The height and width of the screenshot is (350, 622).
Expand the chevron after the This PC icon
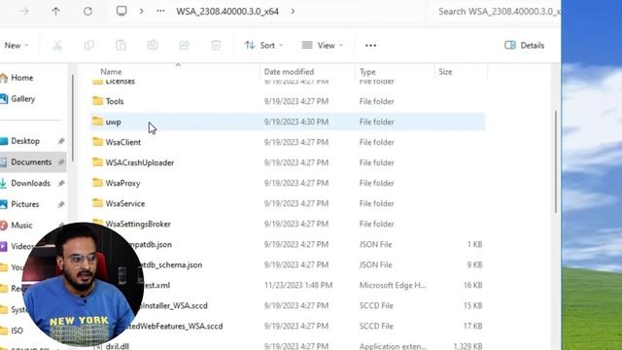tap(141, 11)
